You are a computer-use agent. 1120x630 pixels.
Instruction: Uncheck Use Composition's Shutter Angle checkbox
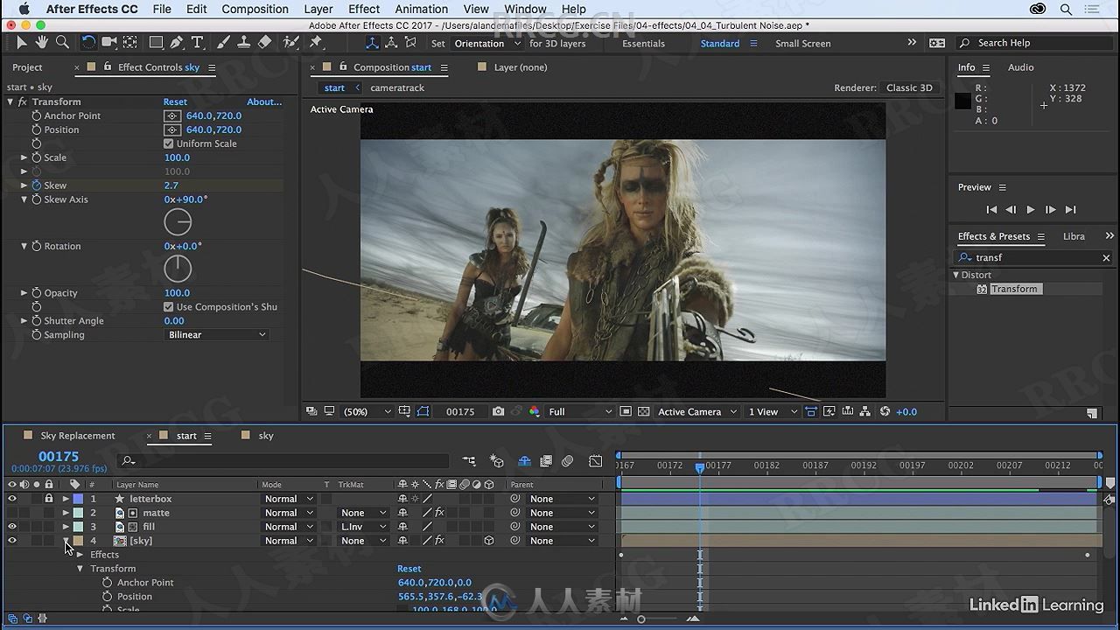point(168,307)
